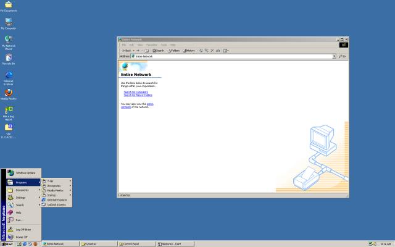This screenshot has height=247, width=395.
Task: Click the Forward arrow toolbar button
Action: click(x=138, y=51)
